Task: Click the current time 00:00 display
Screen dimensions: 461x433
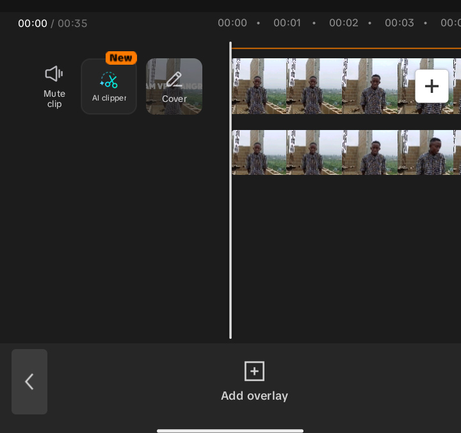Action: tap(33, 24)
